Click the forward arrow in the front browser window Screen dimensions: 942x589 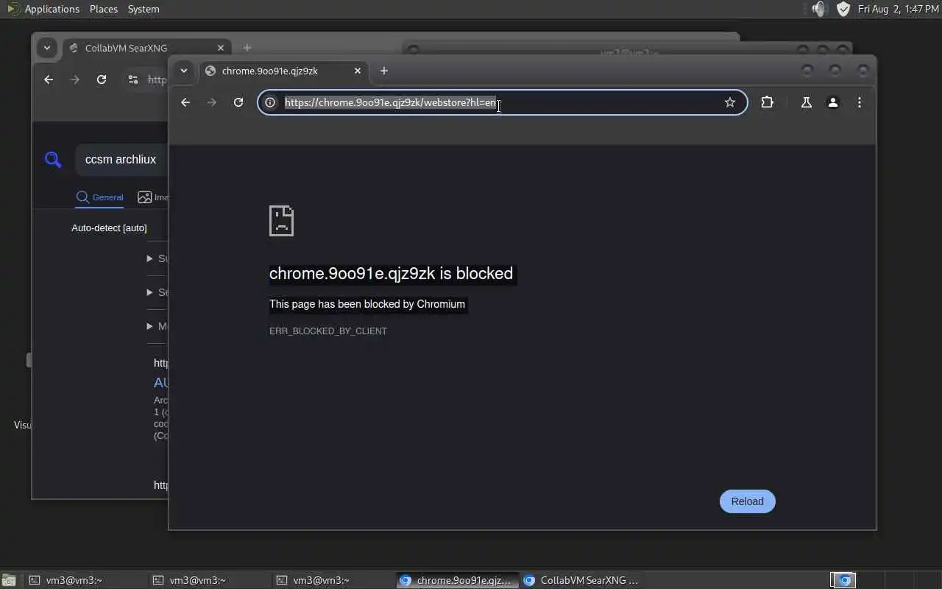(212, 102)
